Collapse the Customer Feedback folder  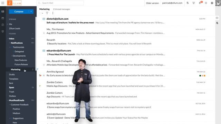[10, 105]
